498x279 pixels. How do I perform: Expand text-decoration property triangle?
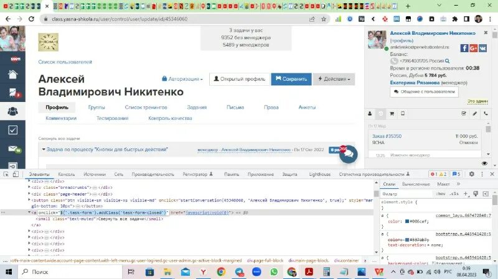point(429,245)
